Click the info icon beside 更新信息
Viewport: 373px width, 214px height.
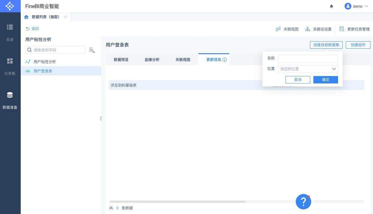(225, 60)
